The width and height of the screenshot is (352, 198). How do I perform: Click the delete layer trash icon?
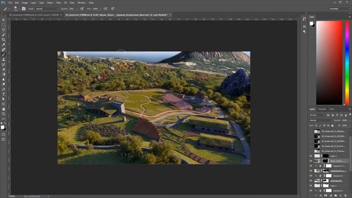[x=345, y=196]
